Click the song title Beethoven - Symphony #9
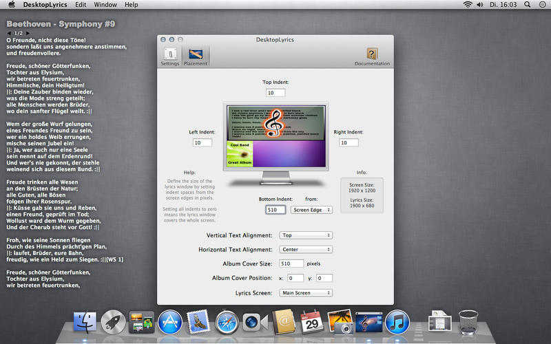 tap(61, 24)
